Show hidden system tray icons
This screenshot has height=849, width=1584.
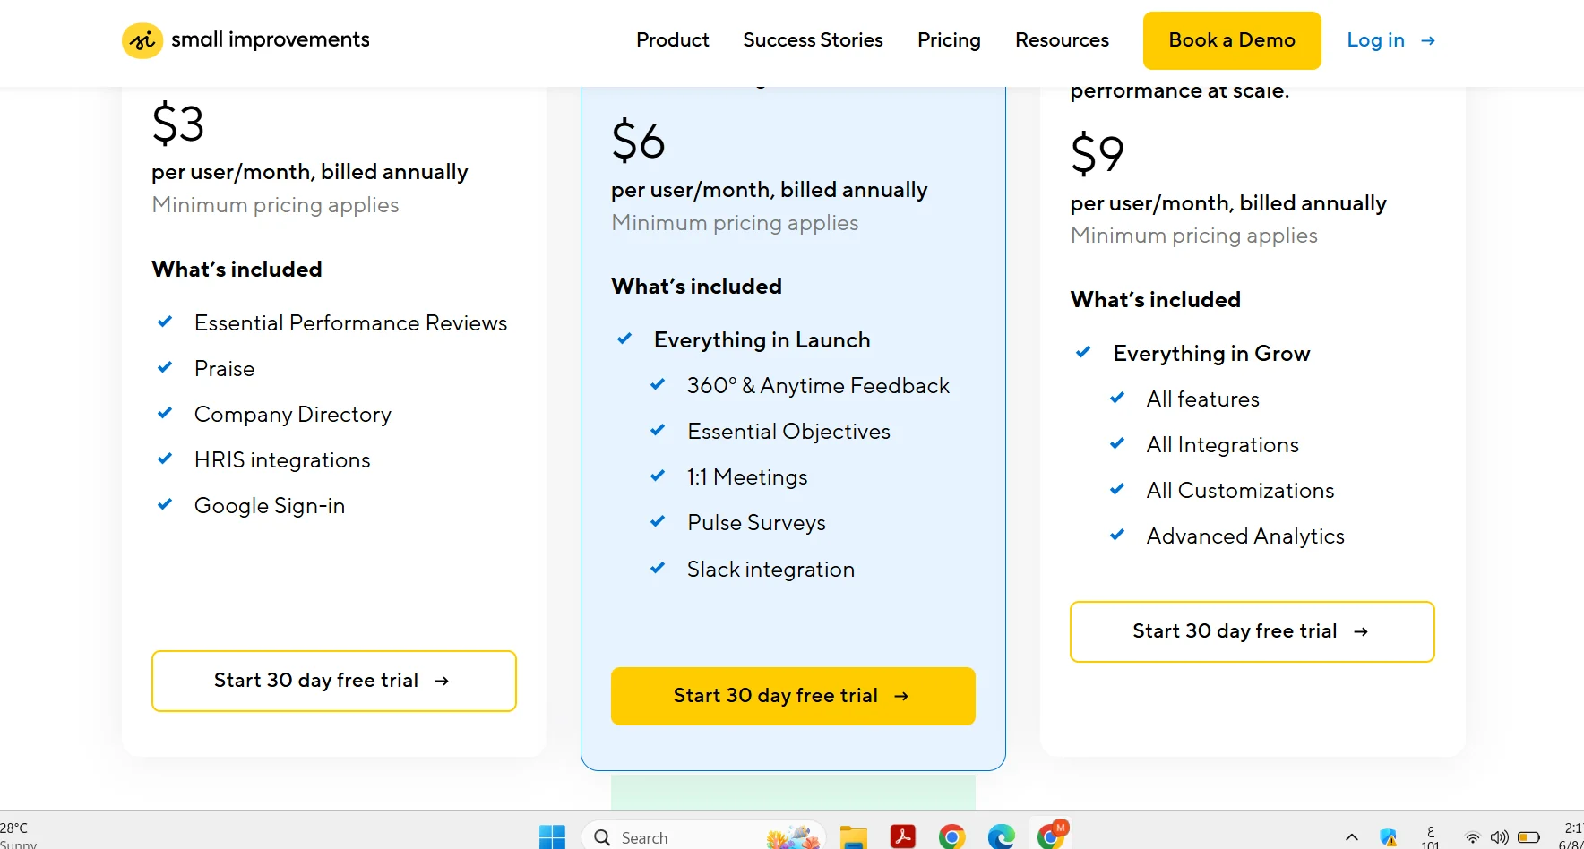(x=1351, y=837)
